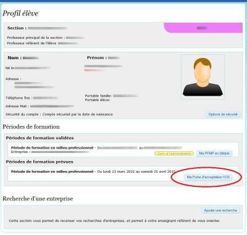Viewport: 247px width, 235px height.
Task: Click the 'Téléphone fixe' value
Action: point(46,98)
